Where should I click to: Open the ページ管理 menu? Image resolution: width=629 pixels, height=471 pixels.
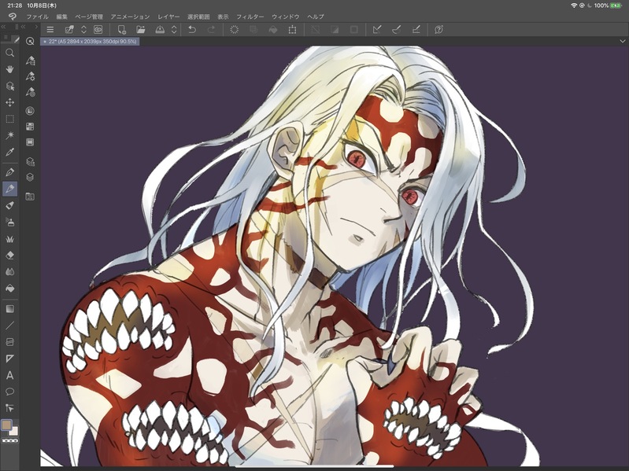pos(89,17)
